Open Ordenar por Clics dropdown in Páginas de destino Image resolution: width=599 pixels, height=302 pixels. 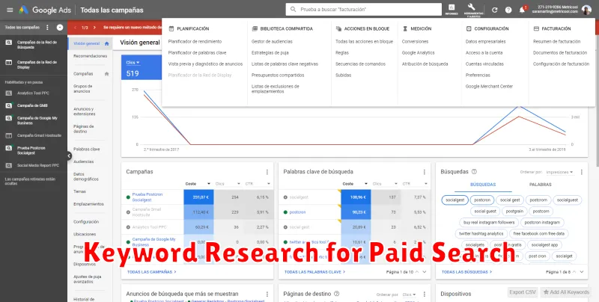coord(409,295)
